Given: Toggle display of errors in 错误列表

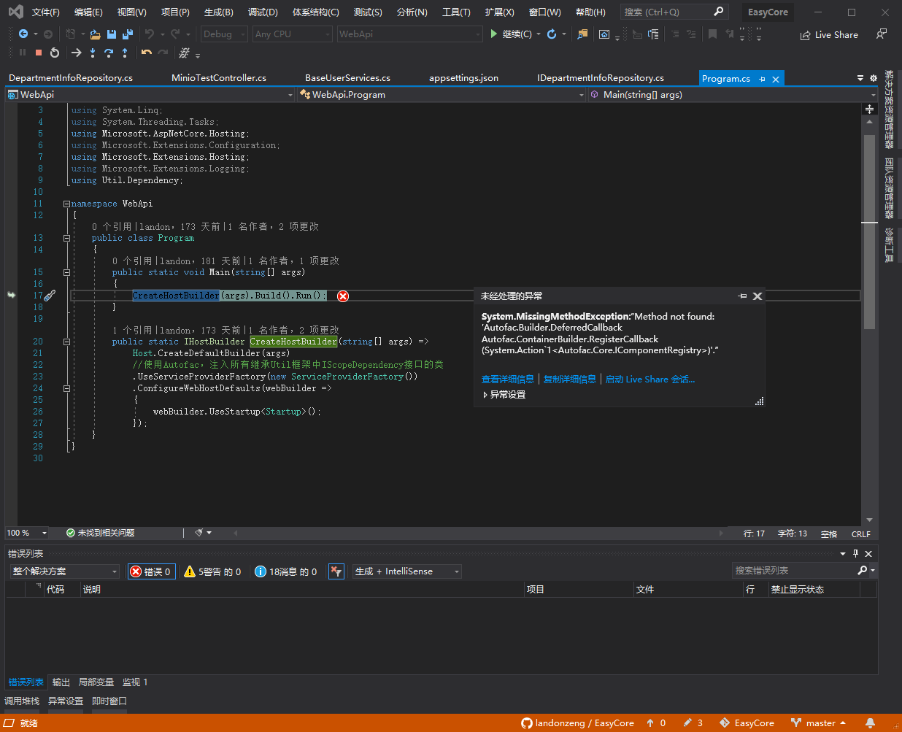Looking at the screenshot, I should [x=151, y=571].
